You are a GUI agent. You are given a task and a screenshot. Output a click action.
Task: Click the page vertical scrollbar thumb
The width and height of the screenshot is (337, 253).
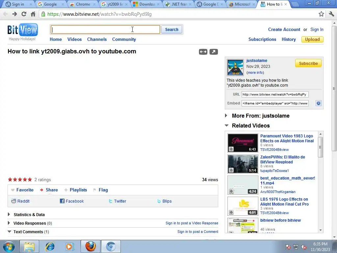[334, 88]
